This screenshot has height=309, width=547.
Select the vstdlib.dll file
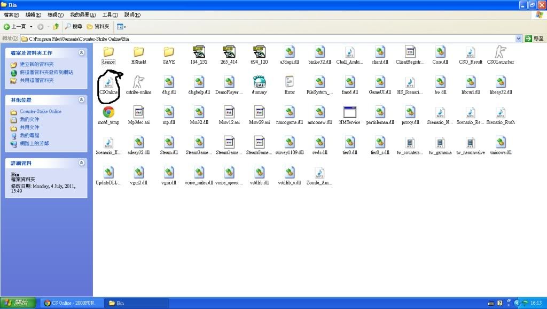(259, 176)
